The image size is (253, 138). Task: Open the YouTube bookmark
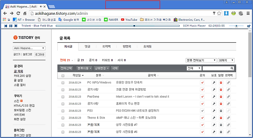[x=129, y=20]
